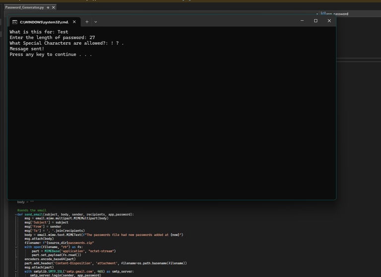Click the msg.attach(body) code line
The height and width of the screenshot is (277, 381).
(39, 239)
